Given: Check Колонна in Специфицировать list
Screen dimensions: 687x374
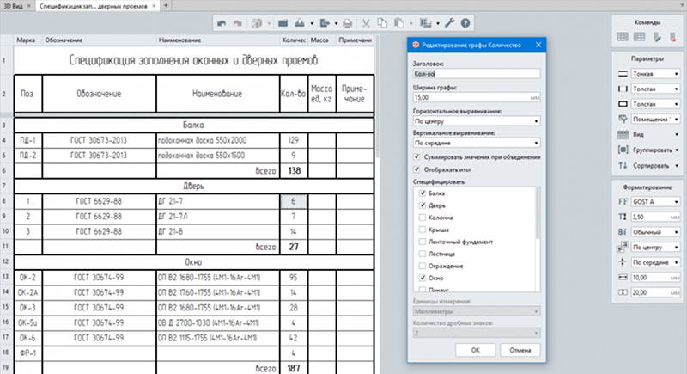Looking at the screenshot, I should click(x=423, y=218).
